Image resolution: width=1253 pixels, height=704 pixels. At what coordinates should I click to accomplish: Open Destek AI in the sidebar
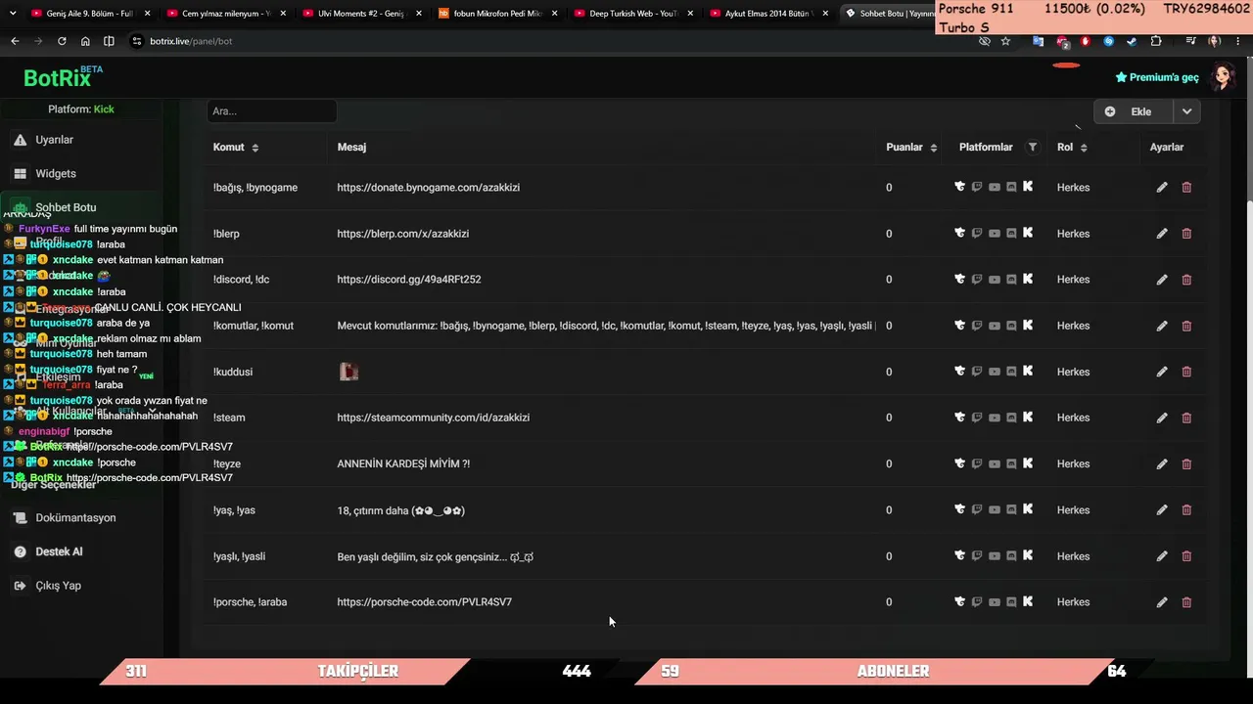pos(59,551)
